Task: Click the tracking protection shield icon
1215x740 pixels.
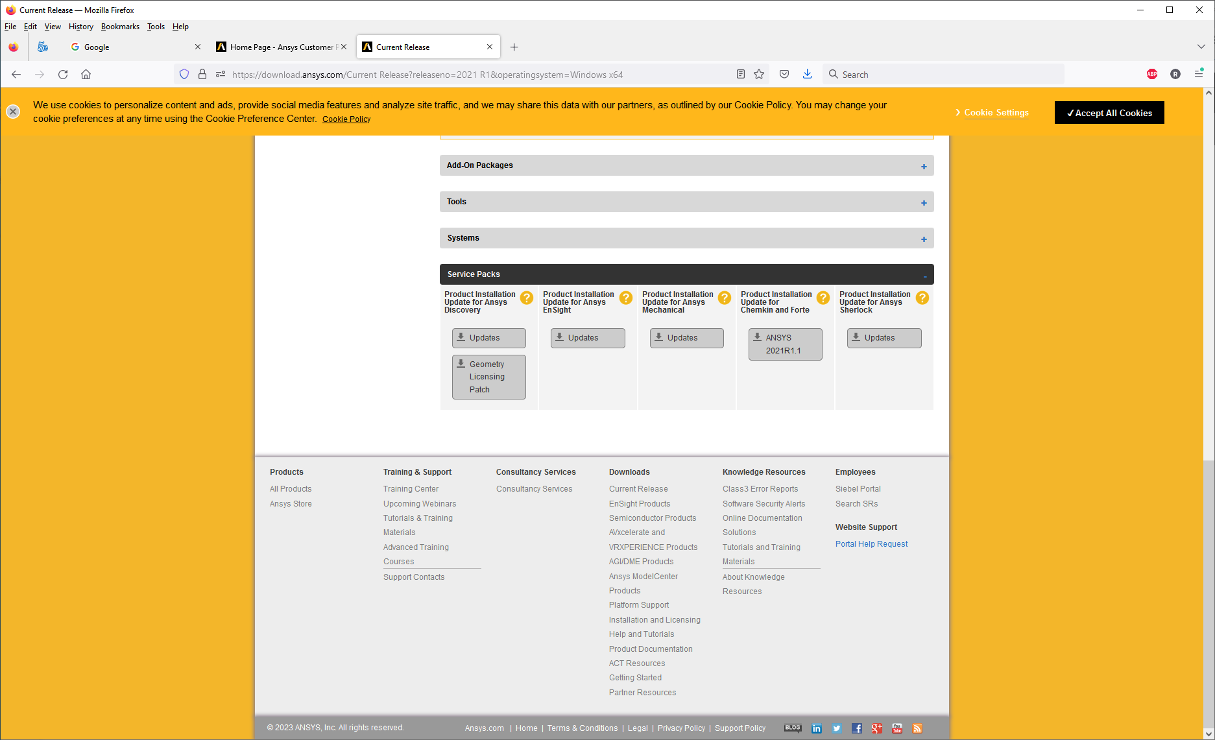Action: [x=184, y=75]
